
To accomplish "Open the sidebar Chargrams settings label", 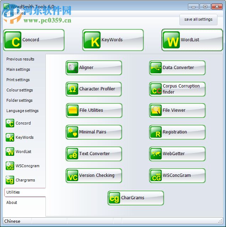I will tap(25, 180).
